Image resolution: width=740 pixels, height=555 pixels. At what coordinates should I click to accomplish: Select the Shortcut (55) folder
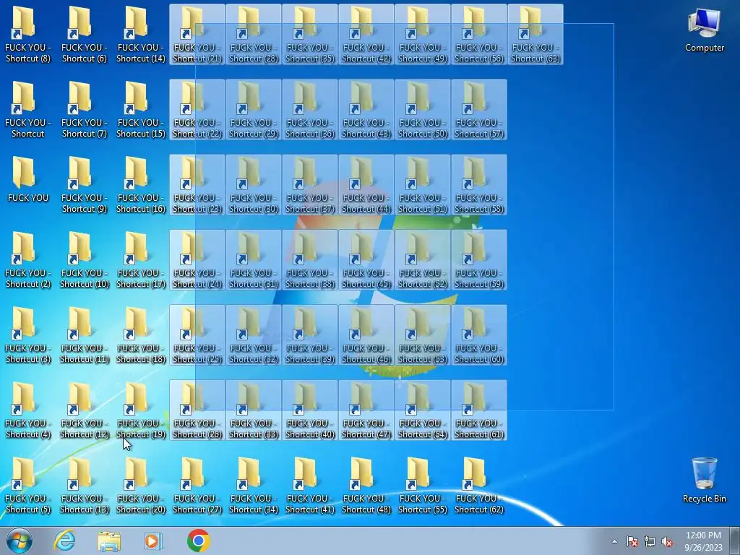pos(422,486)
